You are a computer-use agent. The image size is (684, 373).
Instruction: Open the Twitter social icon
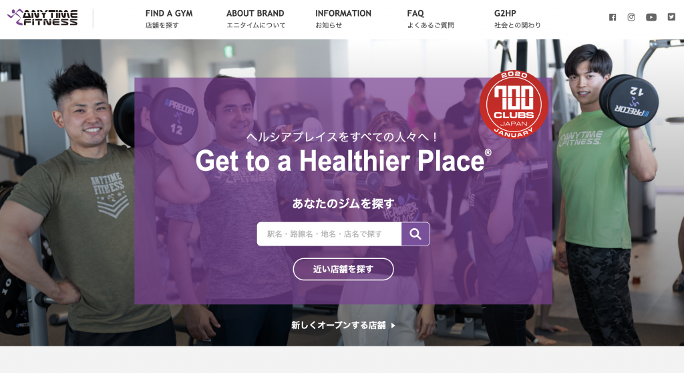coord(671,17)
